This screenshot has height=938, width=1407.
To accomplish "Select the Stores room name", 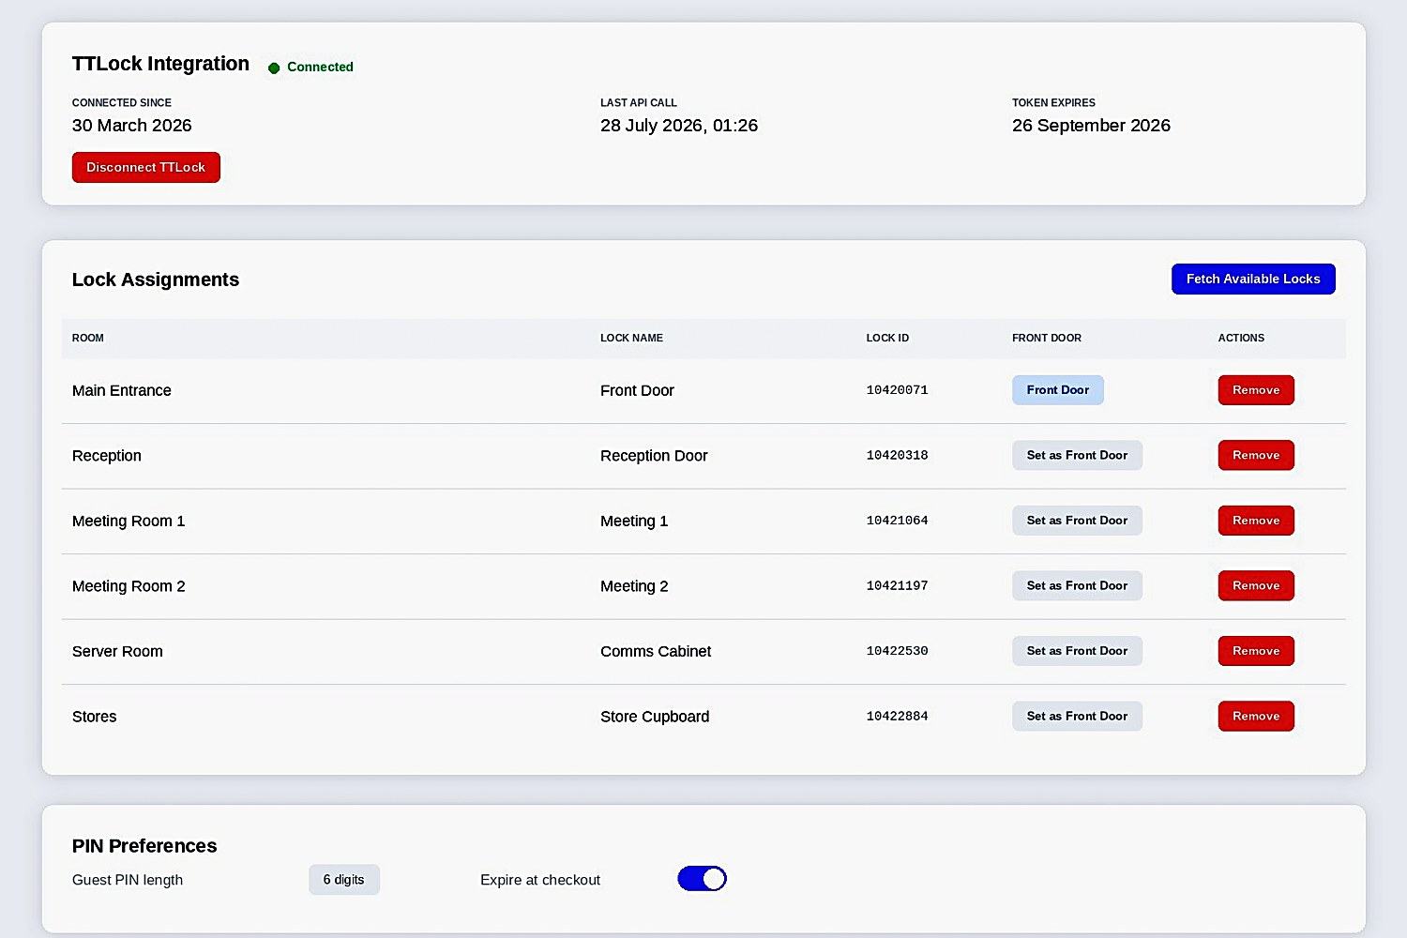I will tap(95, 717).
